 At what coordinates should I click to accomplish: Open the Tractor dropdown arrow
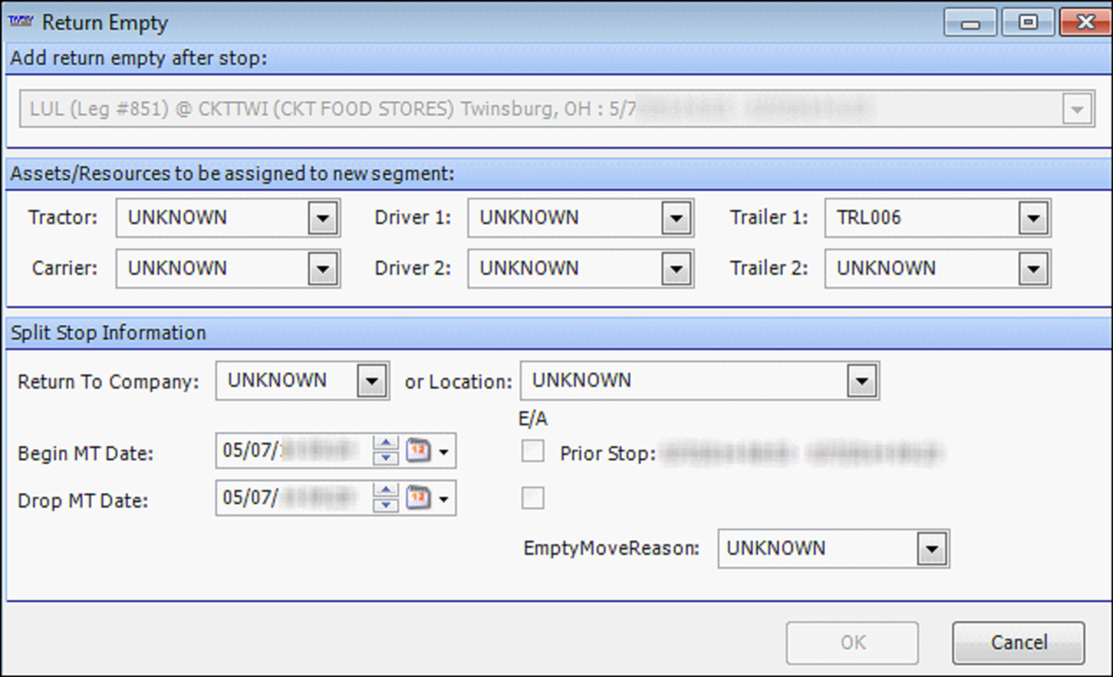[x=322, y=219]
